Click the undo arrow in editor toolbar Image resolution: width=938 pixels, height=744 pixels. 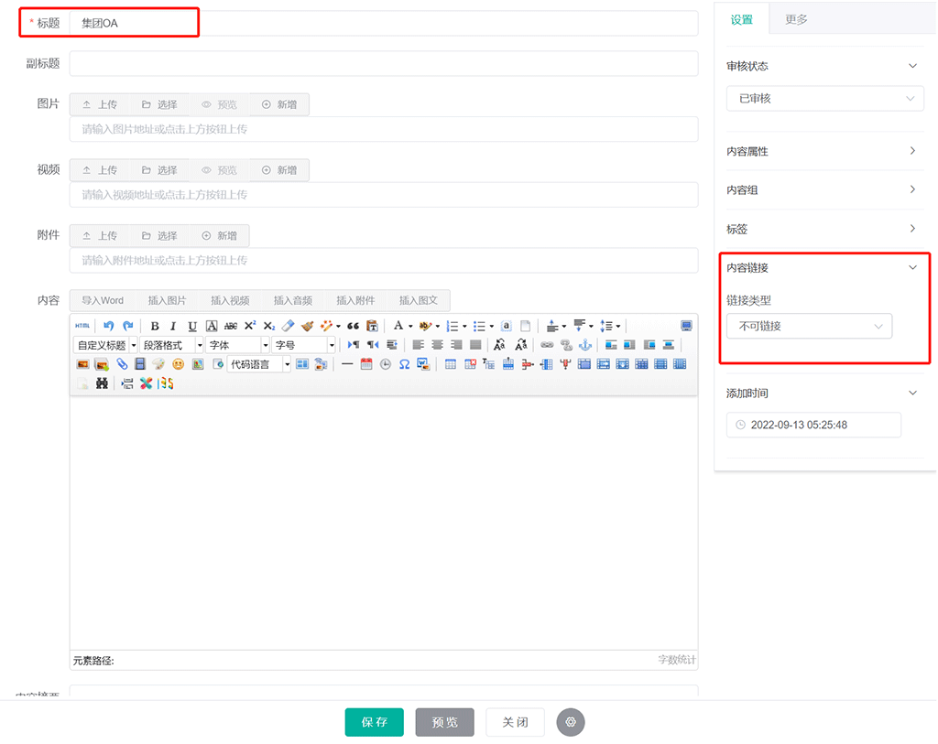click(x=109, y=326)
